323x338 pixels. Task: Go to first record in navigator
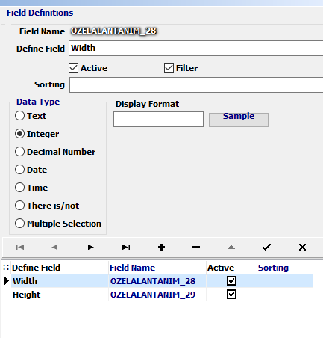point(20,247)
